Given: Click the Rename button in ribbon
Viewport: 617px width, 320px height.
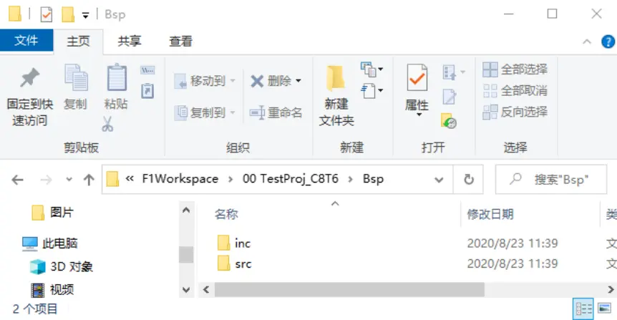Looking at the screenshot, I should tap(276, 112).
